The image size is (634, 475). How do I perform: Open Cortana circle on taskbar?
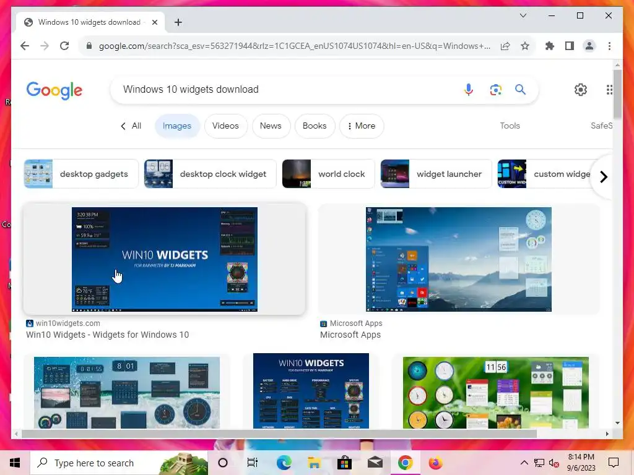click(x=223, y=463)
